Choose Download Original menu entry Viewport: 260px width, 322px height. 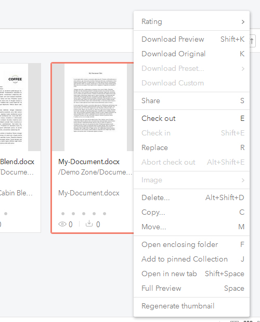pos(191,54)
